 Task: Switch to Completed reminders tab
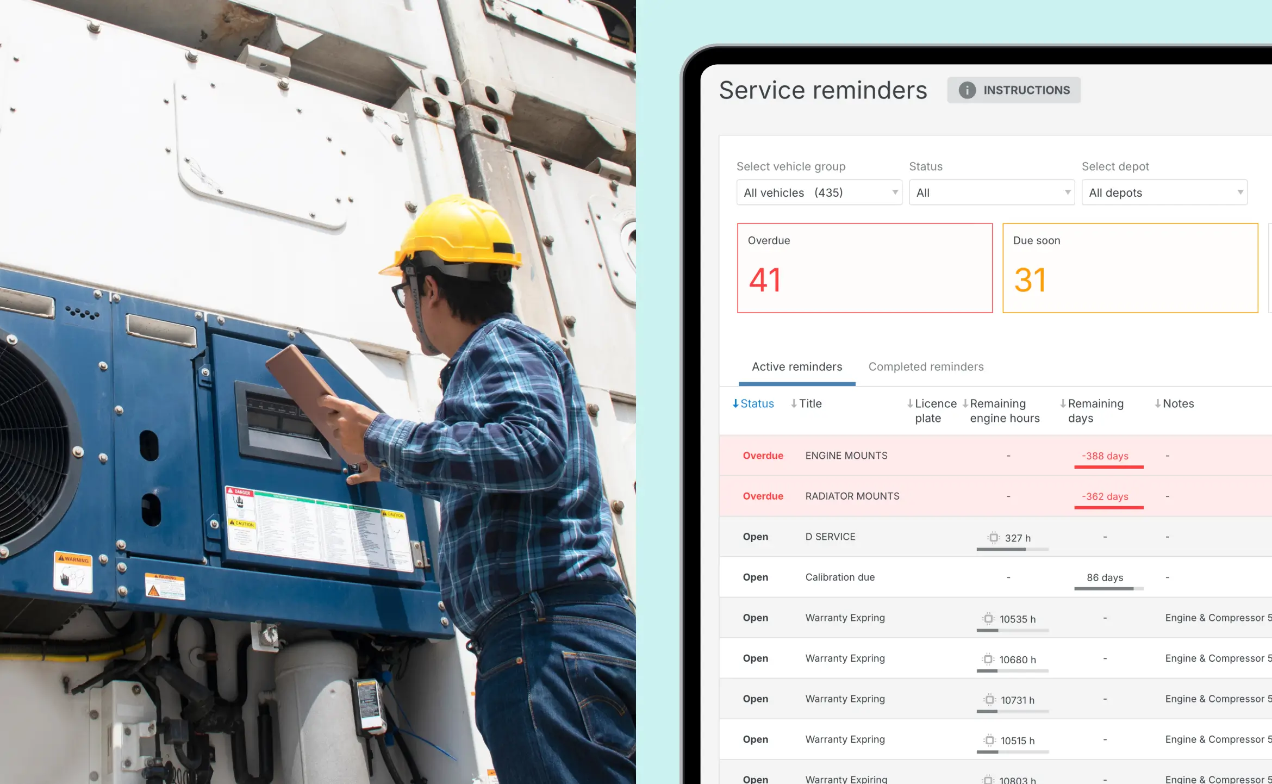coord(926,367)
